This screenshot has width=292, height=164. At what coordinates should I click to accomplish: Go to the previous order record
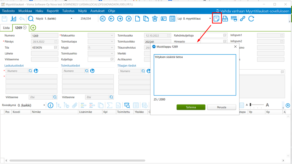[x=111, y=19]
